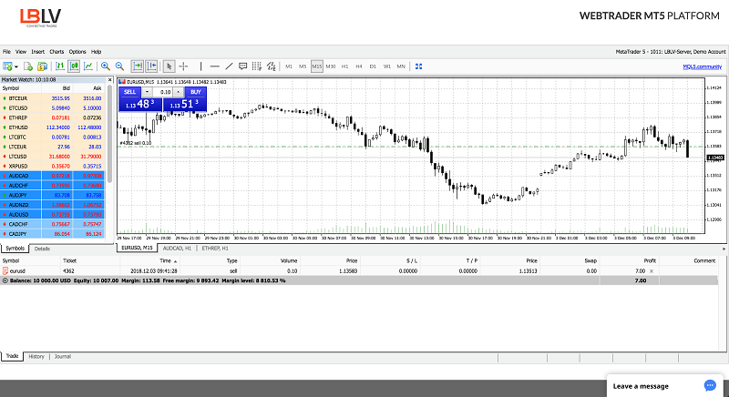
Task: Click the SELL button on chart
Action: click(129, 92)
